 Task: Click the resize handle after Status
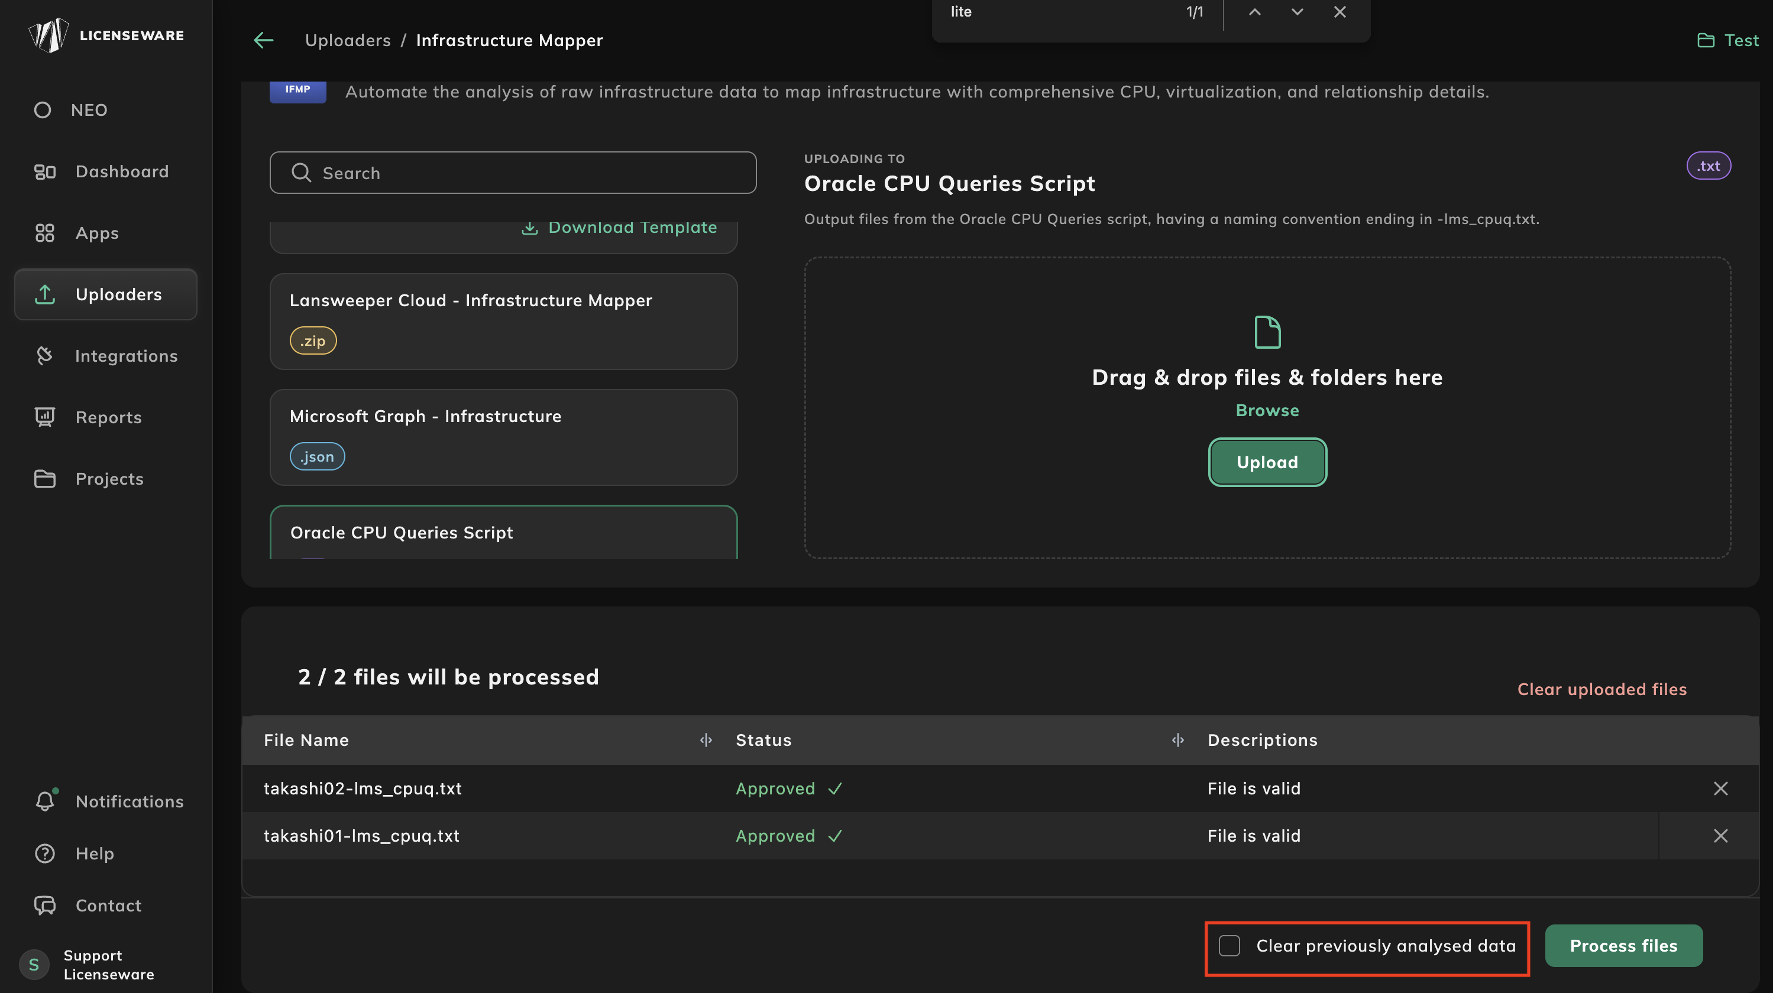coord(1177,740)
